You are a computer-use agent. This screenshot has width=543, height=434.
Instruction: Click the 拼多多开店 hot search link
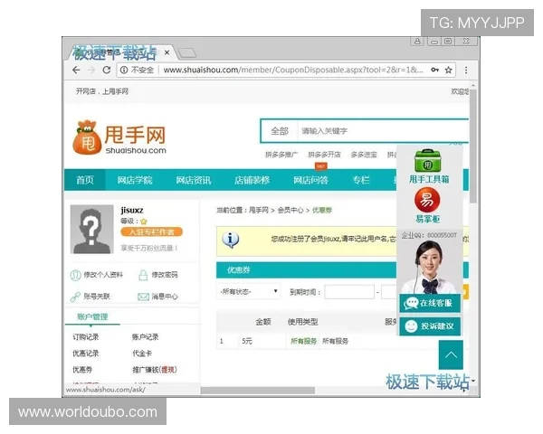(x=324, y=155)
